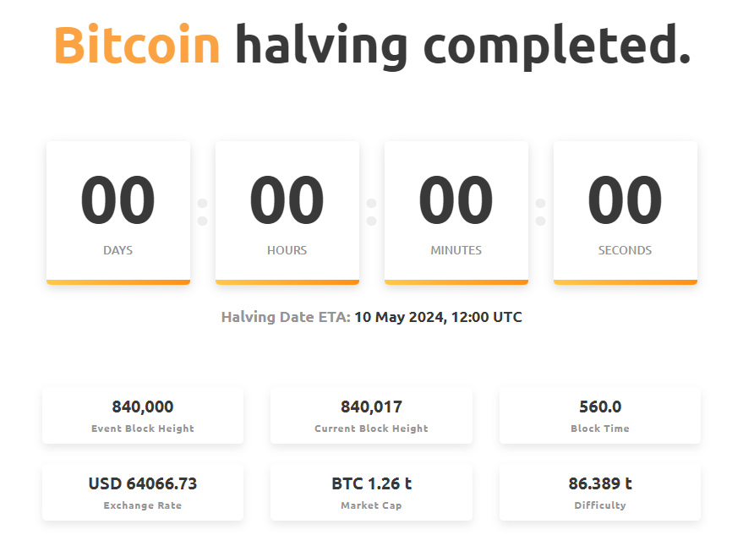Image resolution: width=754 pixels, height=535 pixels.
Task: Click the 'halving completed.' heading text
Action: [x=463, y=46]
